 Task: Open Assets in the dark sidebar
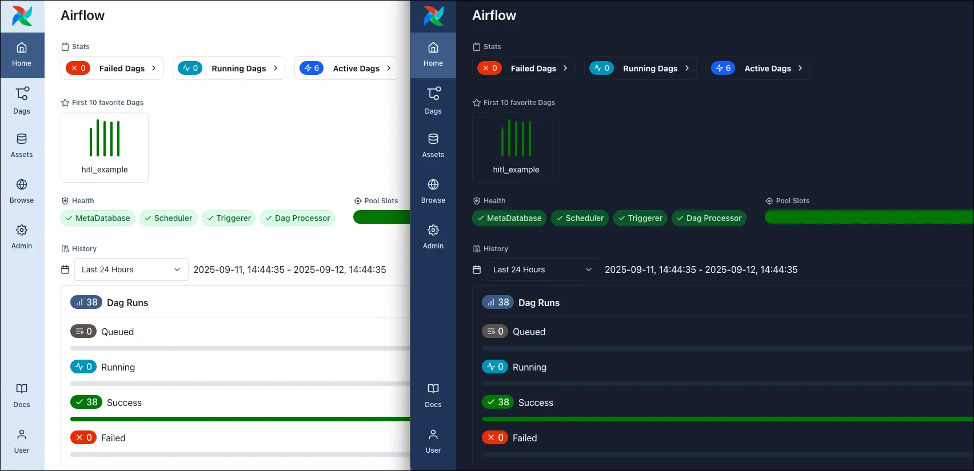tap(433, 146)
